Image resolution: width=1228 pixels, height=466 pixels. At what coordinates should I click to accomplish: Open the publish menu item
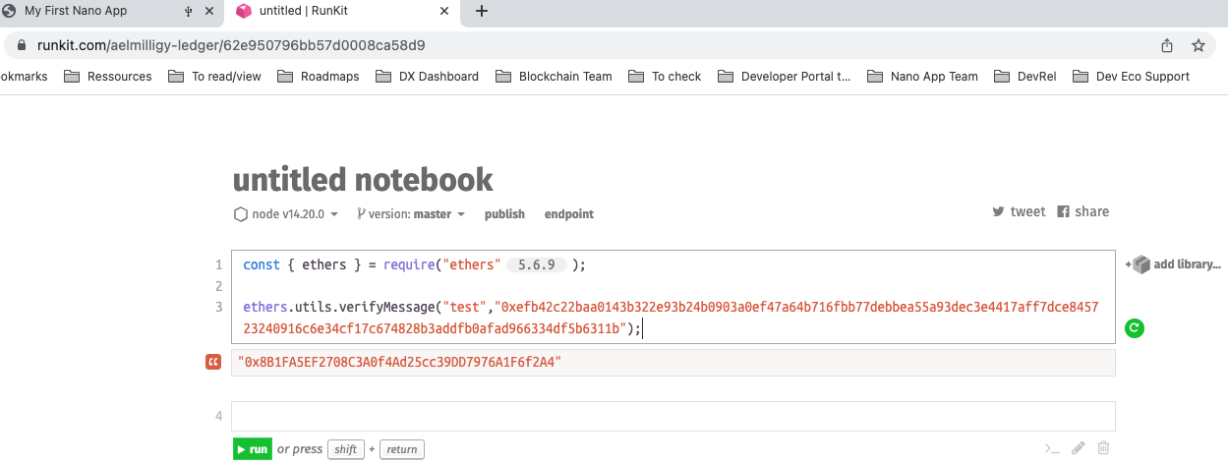[504, 213]
